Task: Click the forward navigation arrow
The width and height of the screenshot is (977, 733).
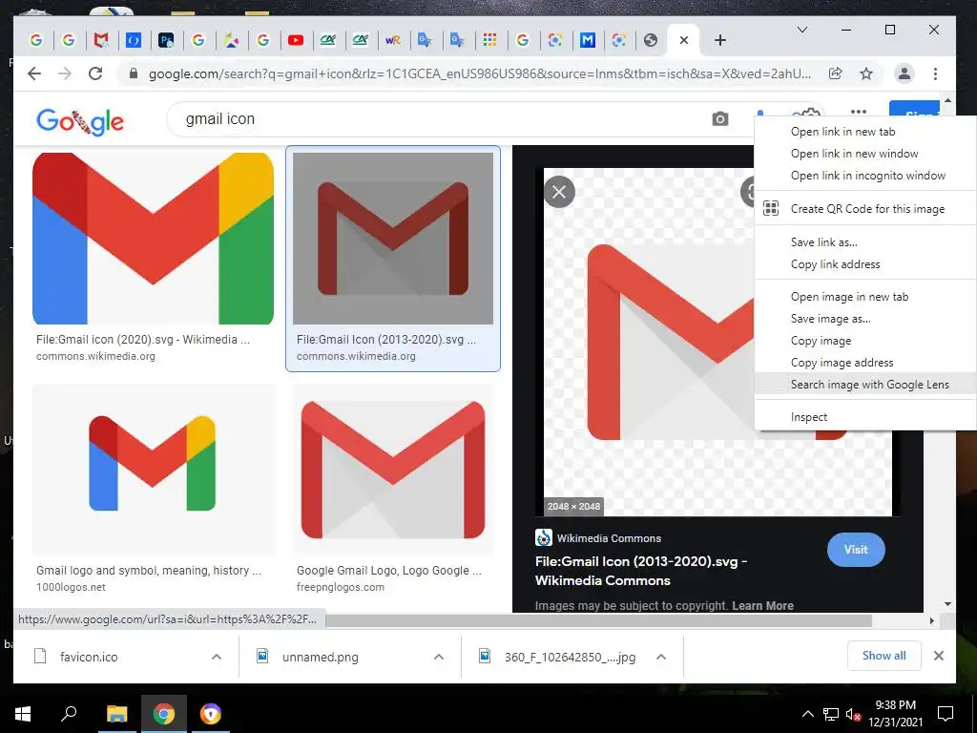Action: tap(65, 73)
